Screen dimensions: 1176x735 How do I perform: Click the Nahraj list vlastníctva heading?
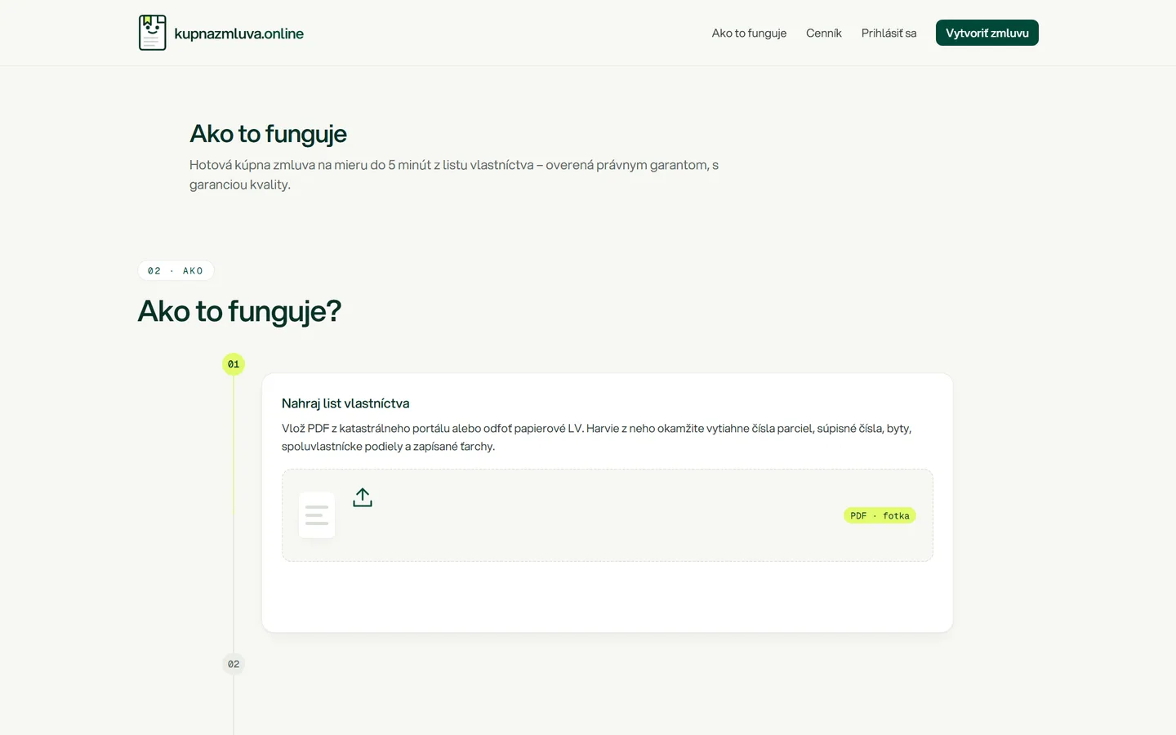click(x=345, y=403)
